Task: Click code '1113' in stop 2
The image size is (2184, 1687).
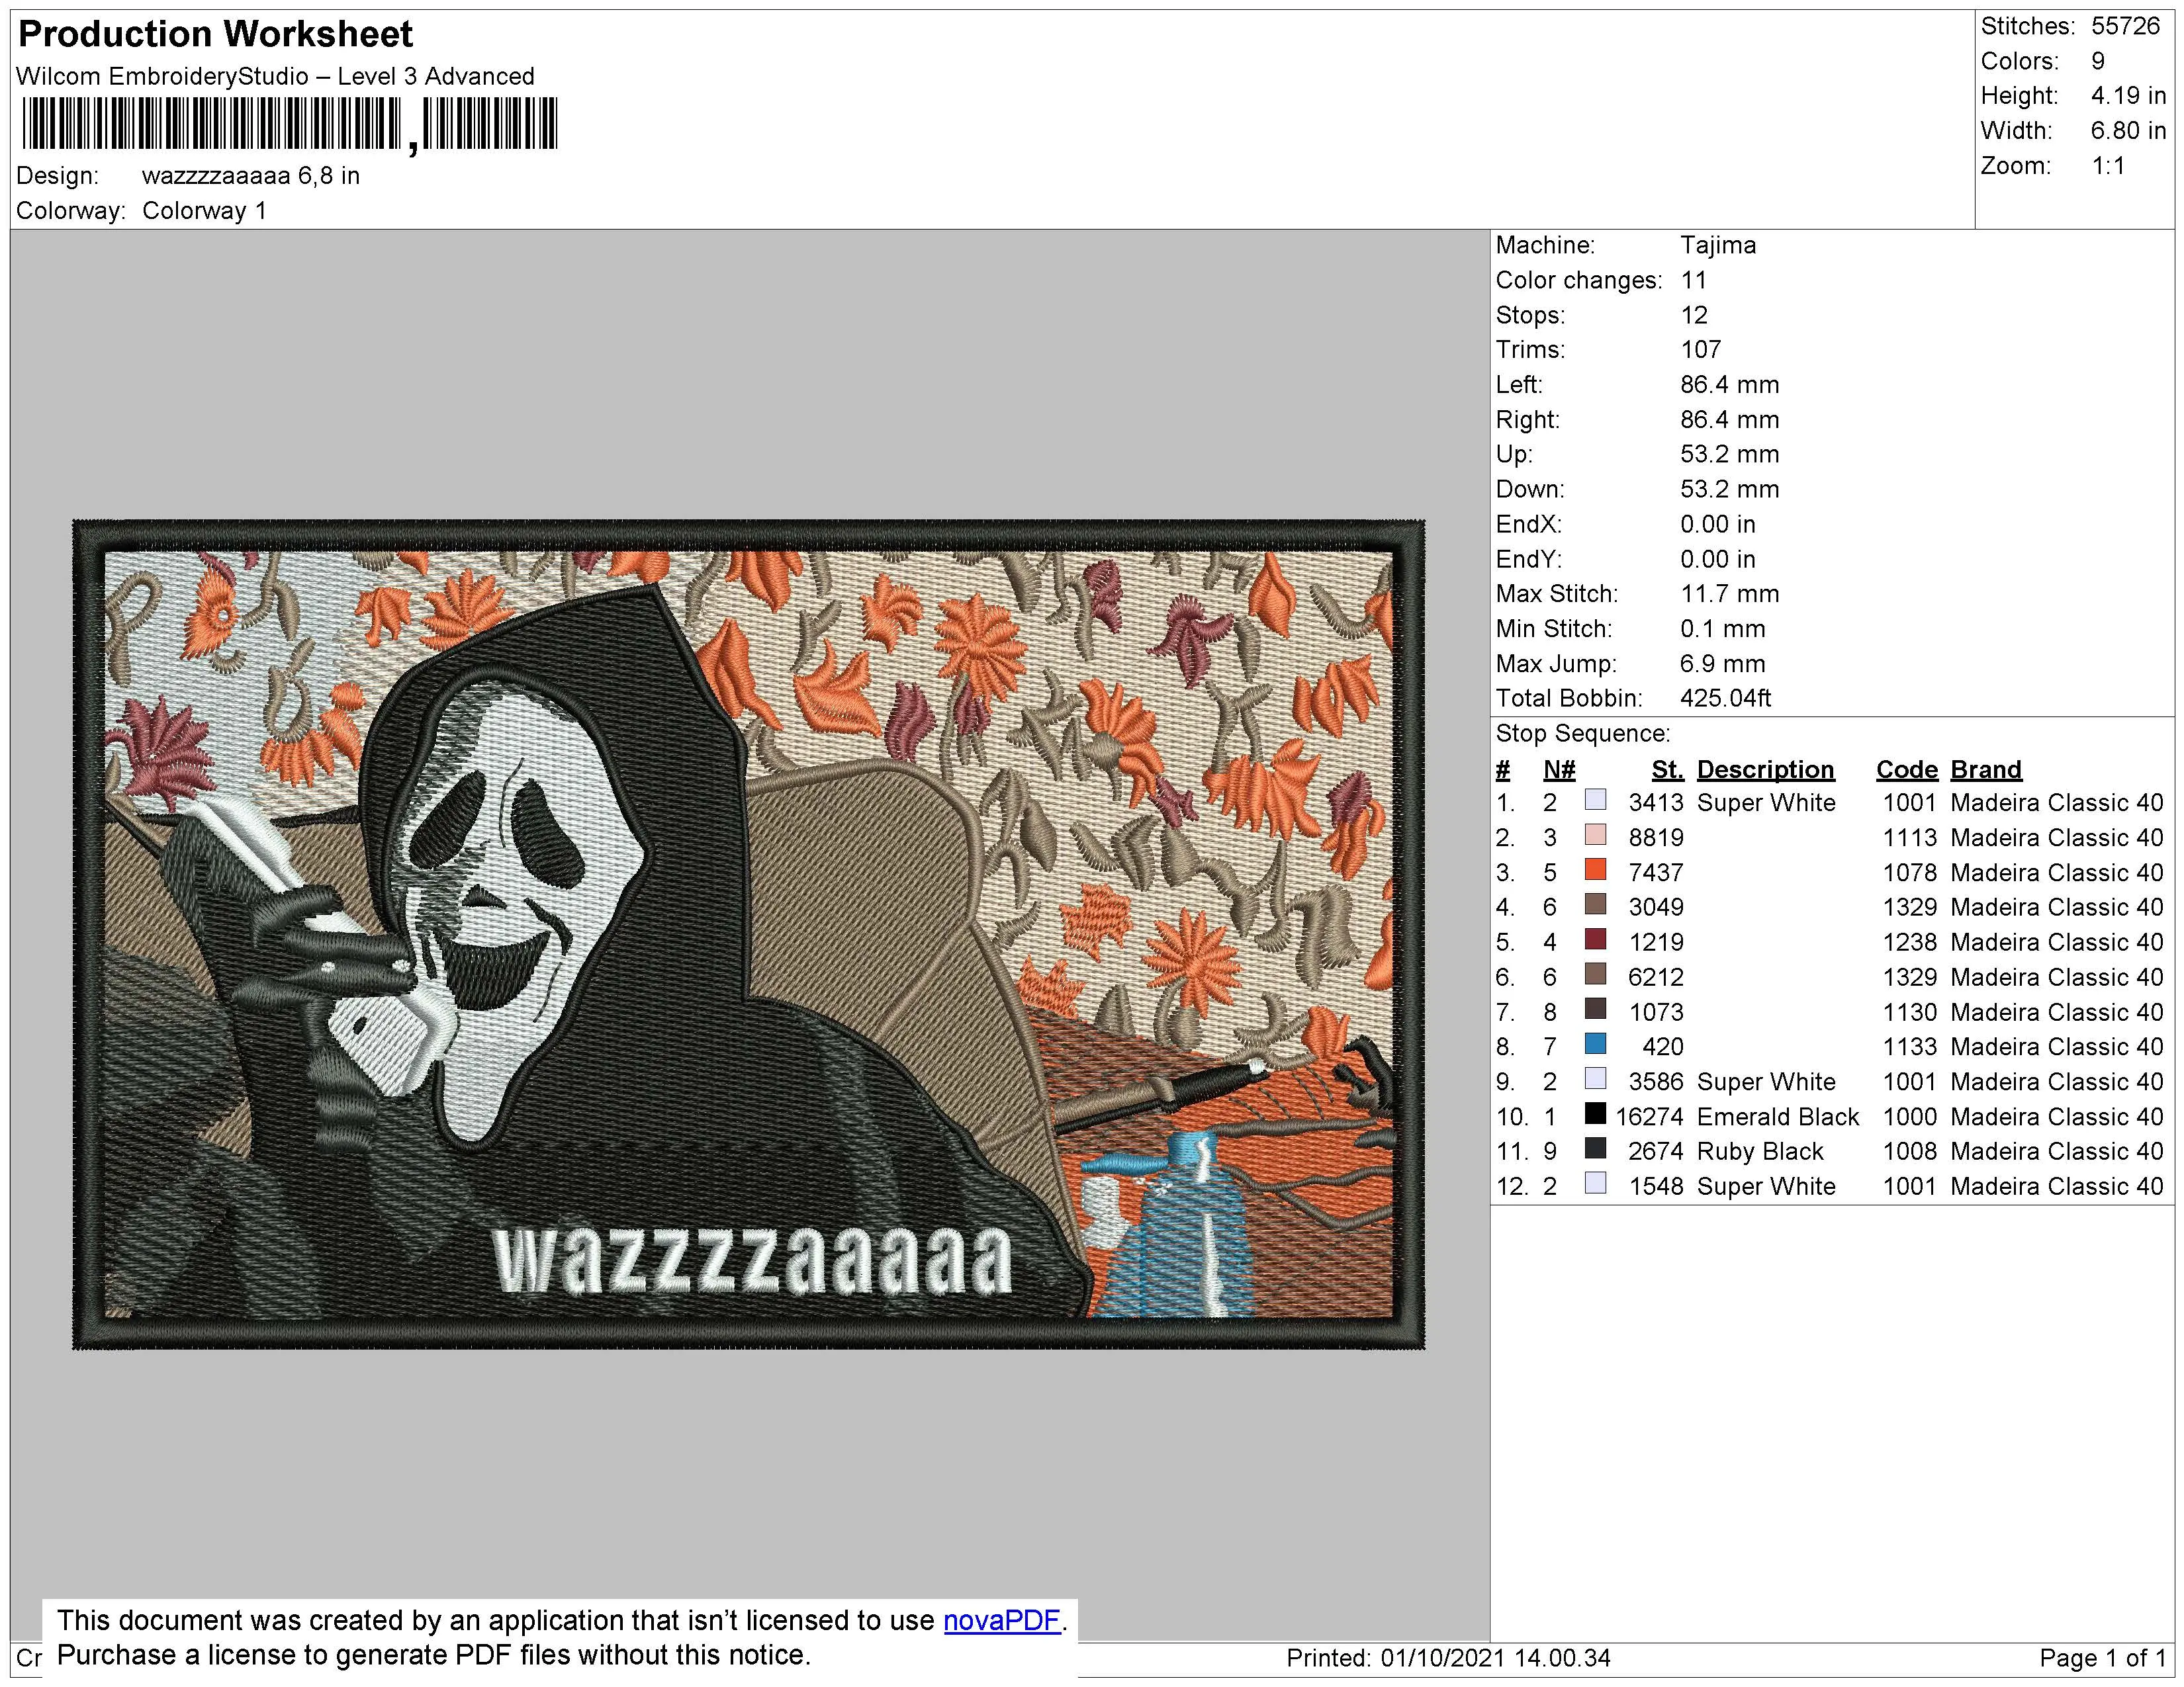Action: [1909, 838]
